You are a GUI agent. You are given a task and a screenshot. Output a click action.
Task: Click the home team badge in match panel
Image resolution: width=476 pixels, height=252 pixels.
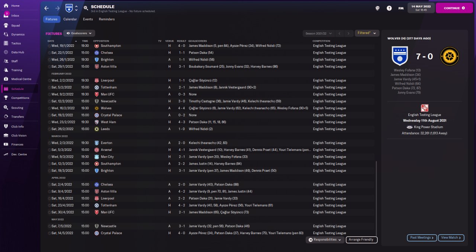click(x=400, y=56)
